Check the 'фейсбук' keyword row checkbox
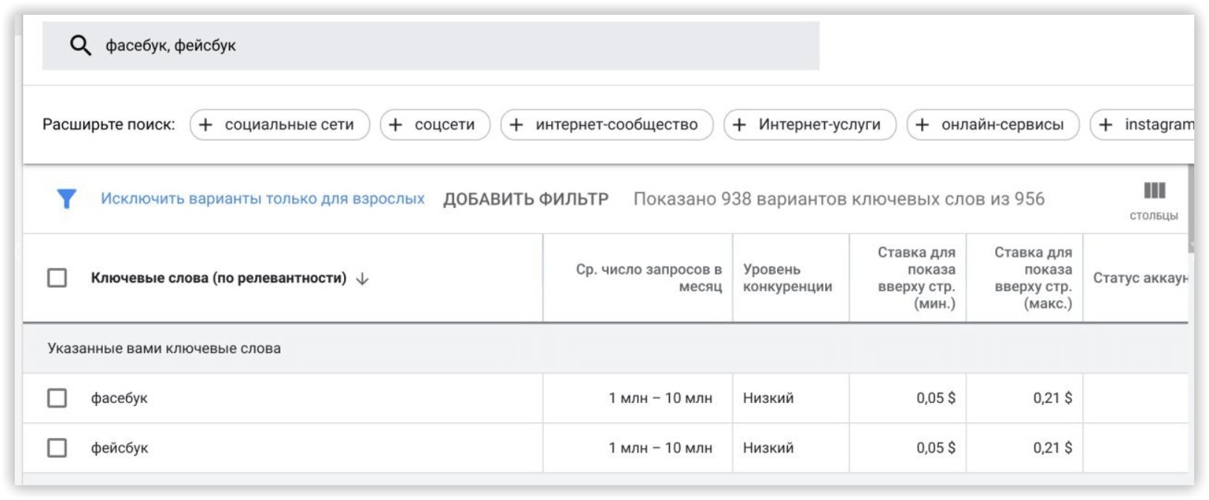The height and width of the screenshot is (500, 1209). click(x=57, y=447)
